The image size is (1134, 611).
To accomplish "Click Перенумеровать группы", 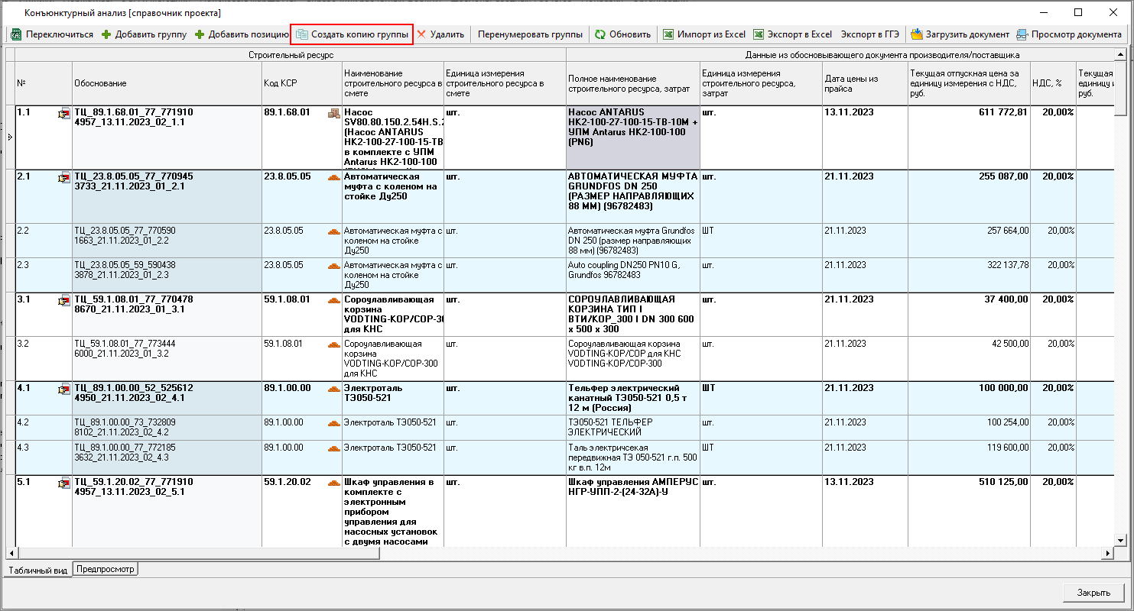I will pos(530,34).
